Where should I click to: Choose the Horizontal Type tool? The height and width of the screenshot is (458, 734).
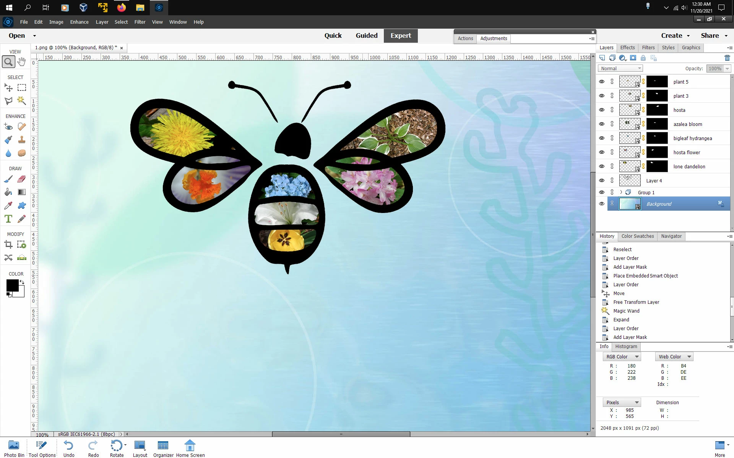[8, 219]
